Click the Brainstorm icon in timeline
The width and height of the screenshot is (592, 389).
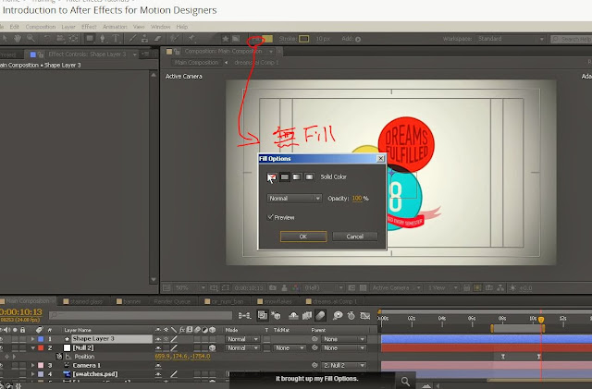pos(338,315)
